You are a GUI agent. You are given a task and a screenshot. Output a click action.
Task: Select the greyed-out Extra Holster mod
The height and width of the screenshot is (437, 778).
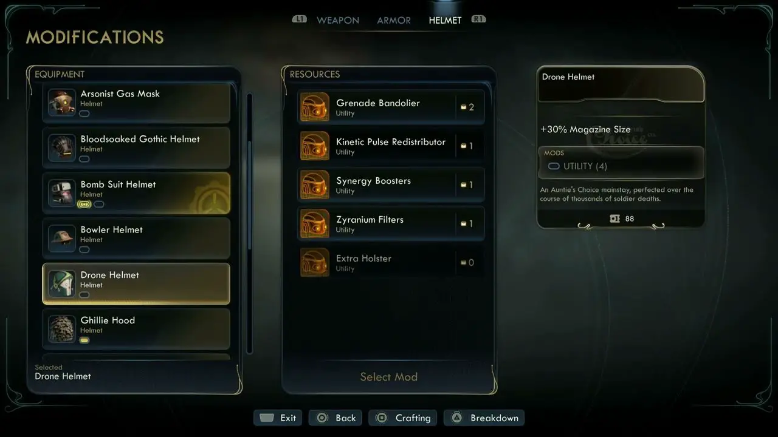(391, 263)
